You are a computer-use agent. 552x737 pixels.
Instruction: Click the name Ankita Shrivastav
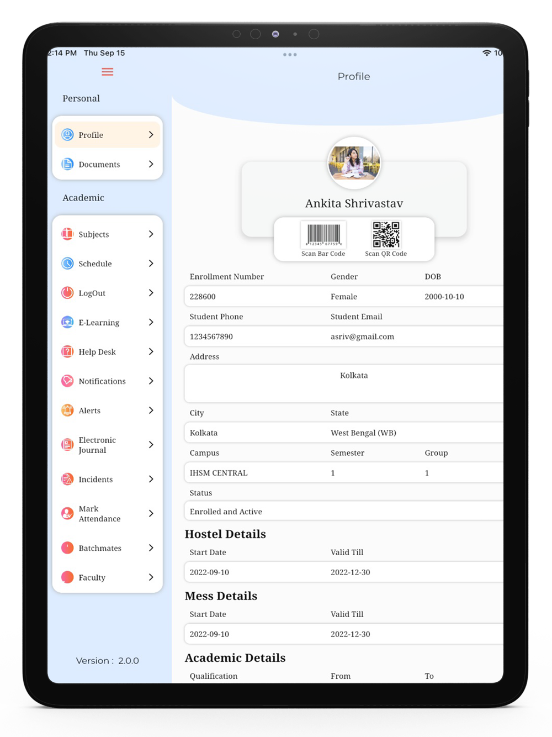[x=354, y=203]
